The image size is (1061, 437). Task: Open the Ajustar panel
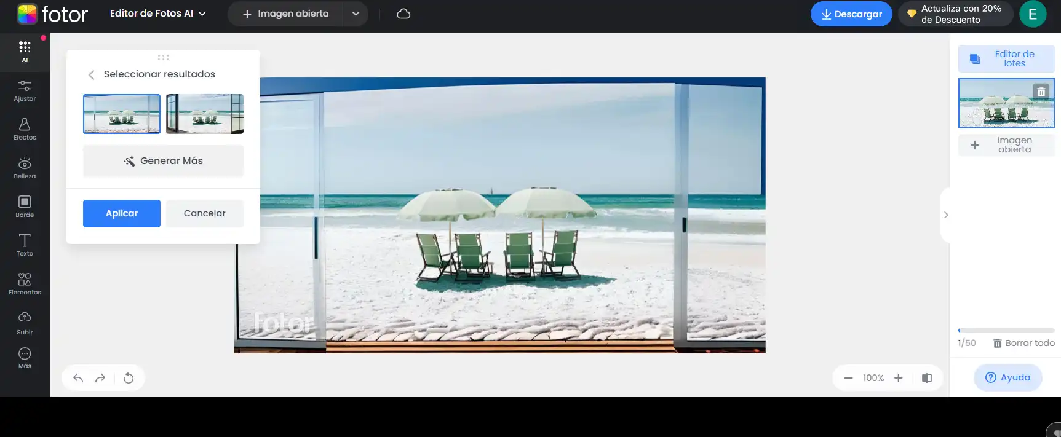tap(25, 90)
